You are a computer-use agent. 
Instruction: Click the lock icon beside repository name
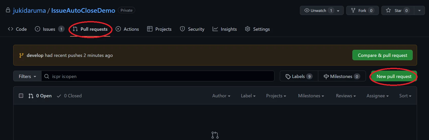[x=8, y=10]
